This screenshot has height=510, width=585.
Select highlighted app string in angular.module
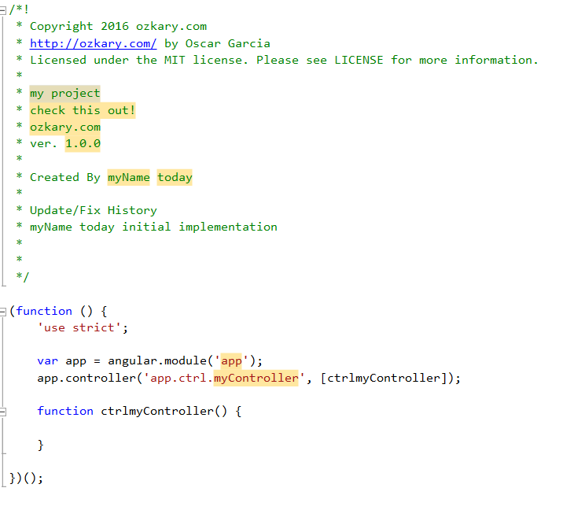click(231, 361)
